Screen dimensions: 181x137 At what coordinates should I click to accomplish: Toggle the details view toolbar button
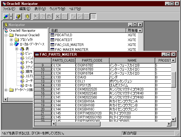(93, 17)
